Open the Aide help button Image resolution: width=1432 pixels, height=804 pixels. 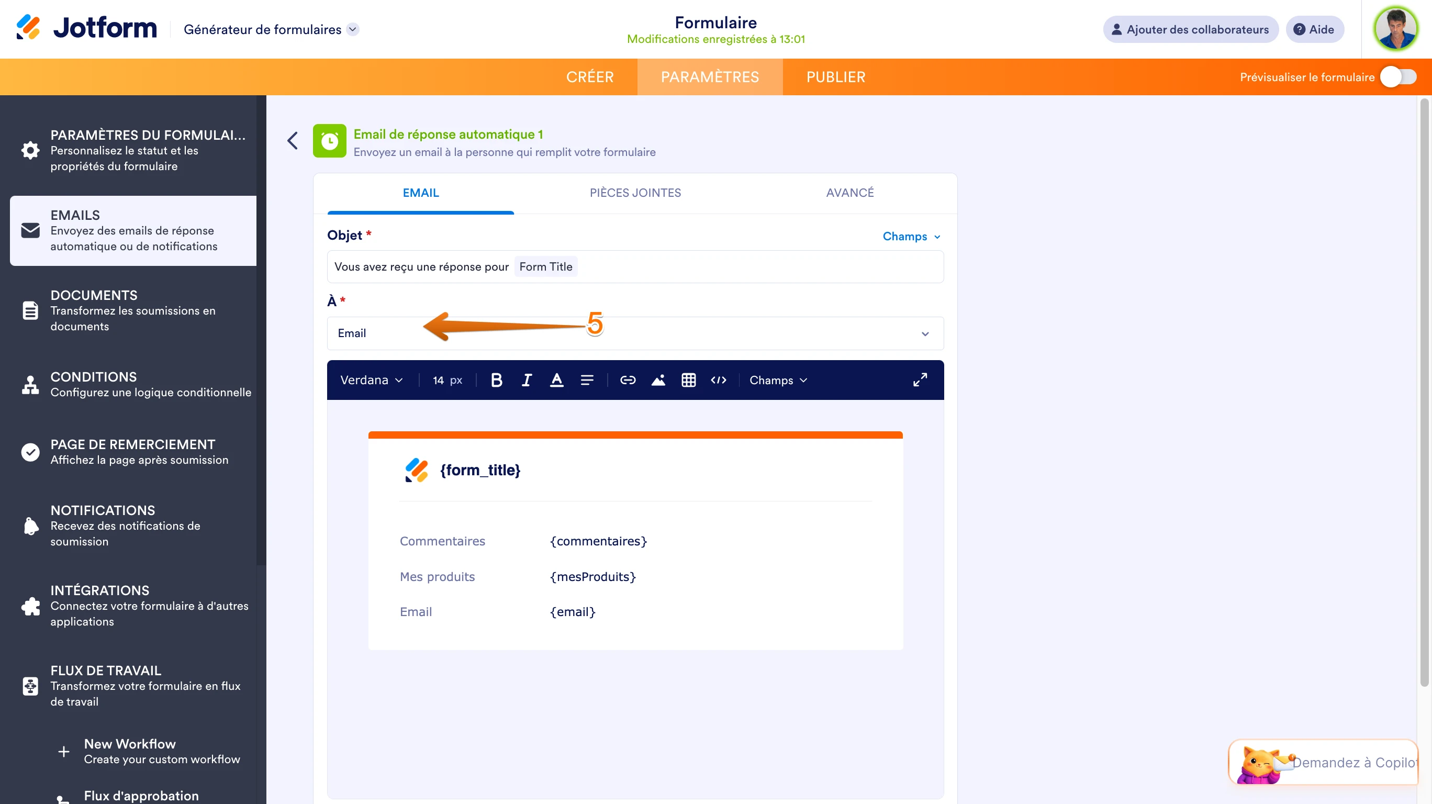[1314, 29]
